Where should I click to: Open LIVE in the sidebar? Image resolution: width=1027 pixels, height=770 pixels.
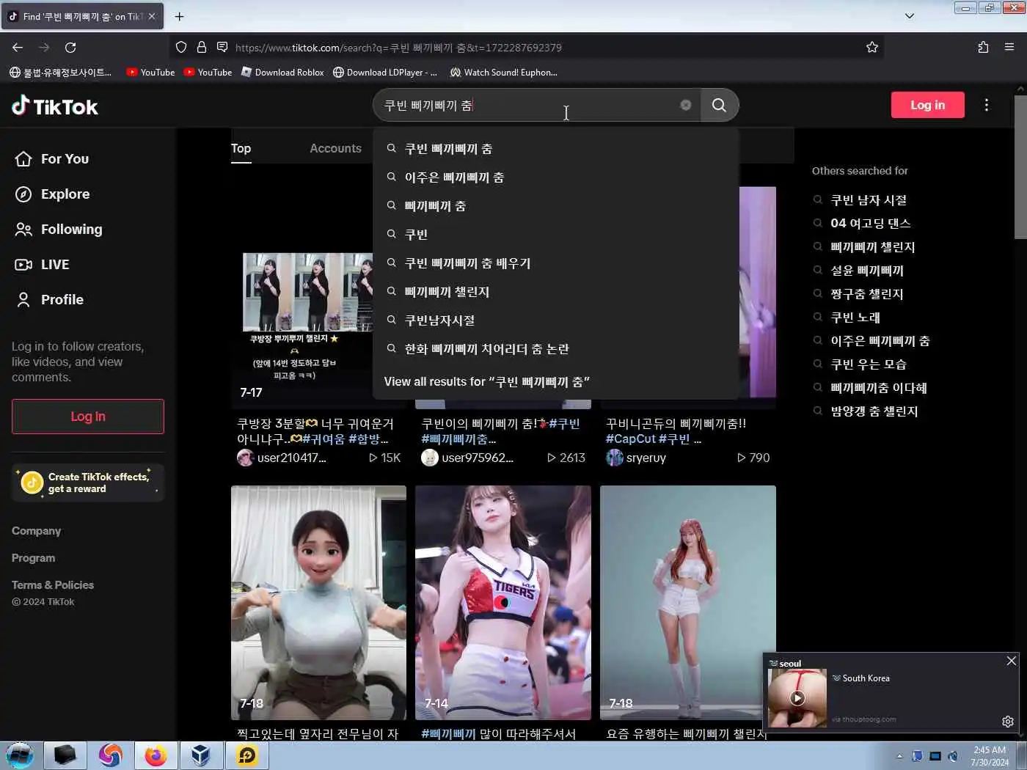click(x=42, y=264)
